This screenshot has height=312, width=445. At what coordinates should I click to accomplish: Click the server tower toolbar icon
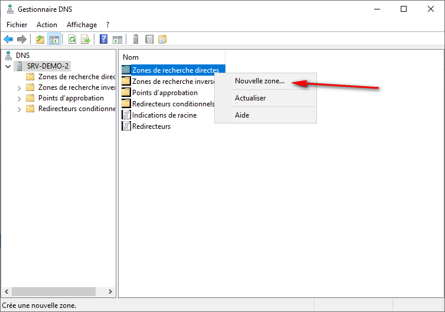pyautogui.click(x=136, y=40)
